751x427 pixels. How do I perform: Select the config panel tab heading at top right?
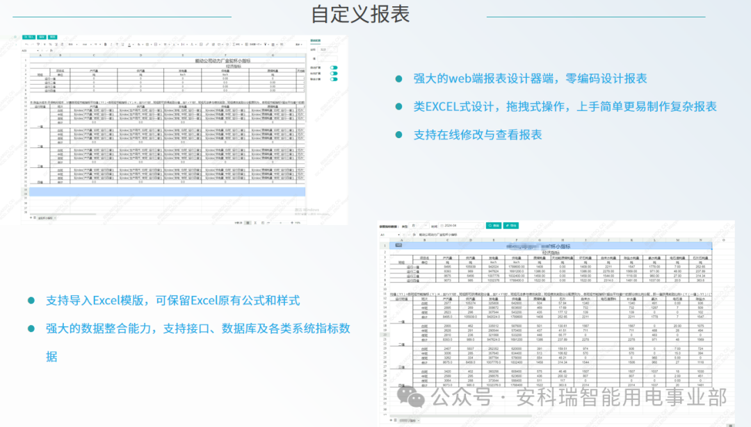[315, 41]
